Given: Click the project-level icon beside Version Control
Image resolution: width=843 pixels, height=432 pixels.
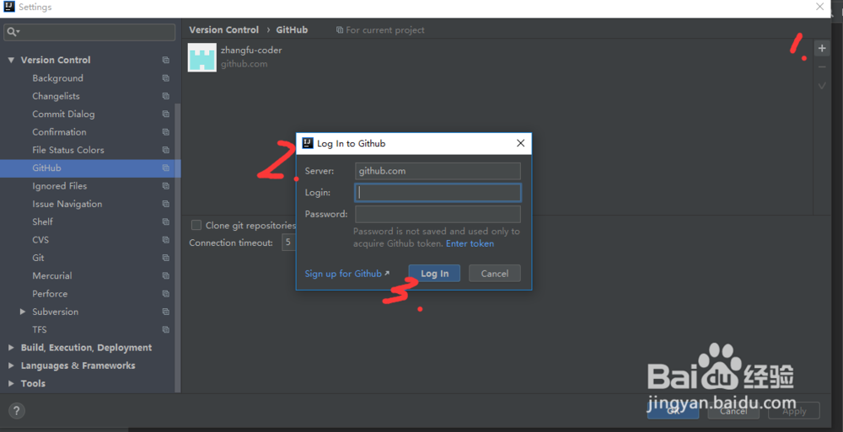Looking at the screenshot, I should coord(165,60).
